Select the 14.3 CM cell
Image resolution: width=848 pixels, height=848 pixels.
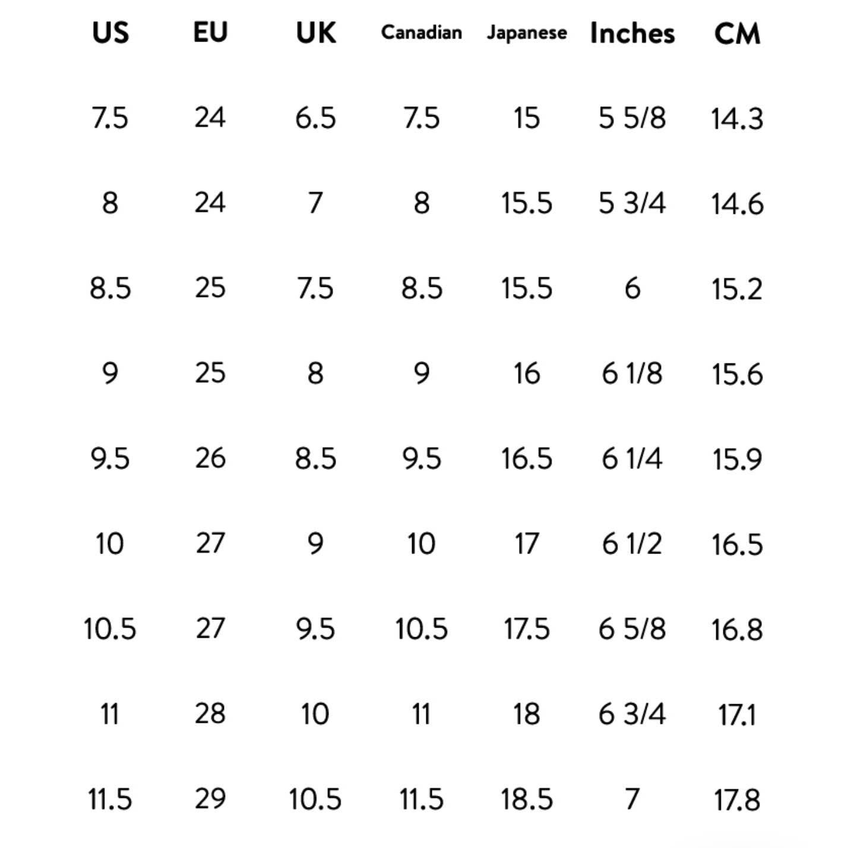(x=737, y=118)
